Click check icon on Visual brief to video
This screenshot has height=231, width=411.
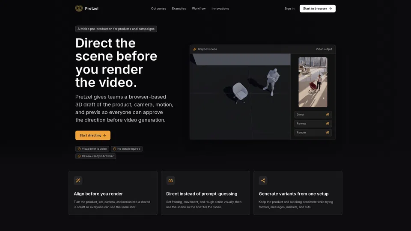point(79,149)
